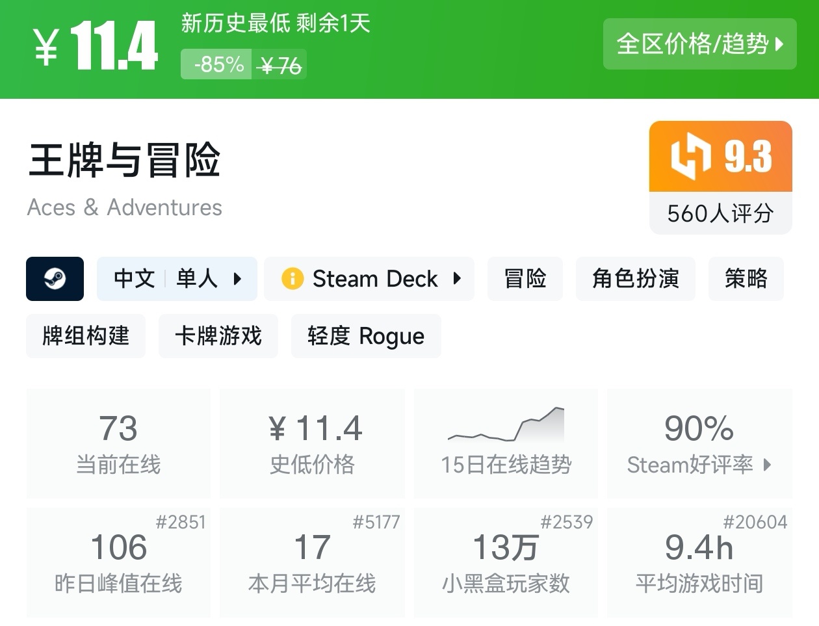Click the 史低价格 stat card
819x626 pixels.
pos(312,443)
